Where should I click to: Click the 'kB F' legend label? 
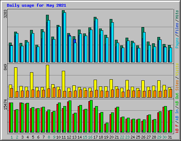(177, 128)
